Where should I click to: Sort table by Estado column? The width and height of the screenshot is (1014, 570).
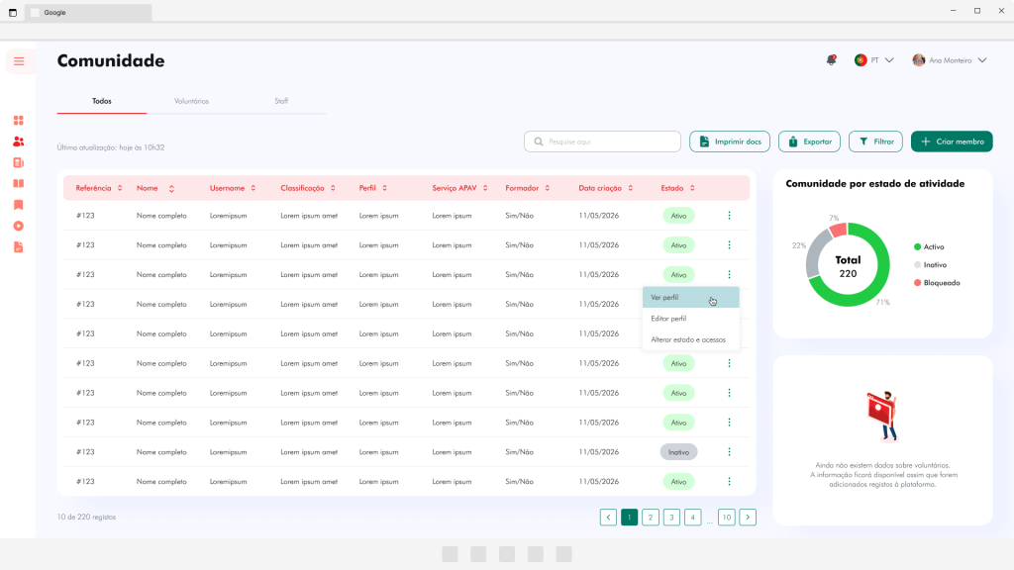677,188
